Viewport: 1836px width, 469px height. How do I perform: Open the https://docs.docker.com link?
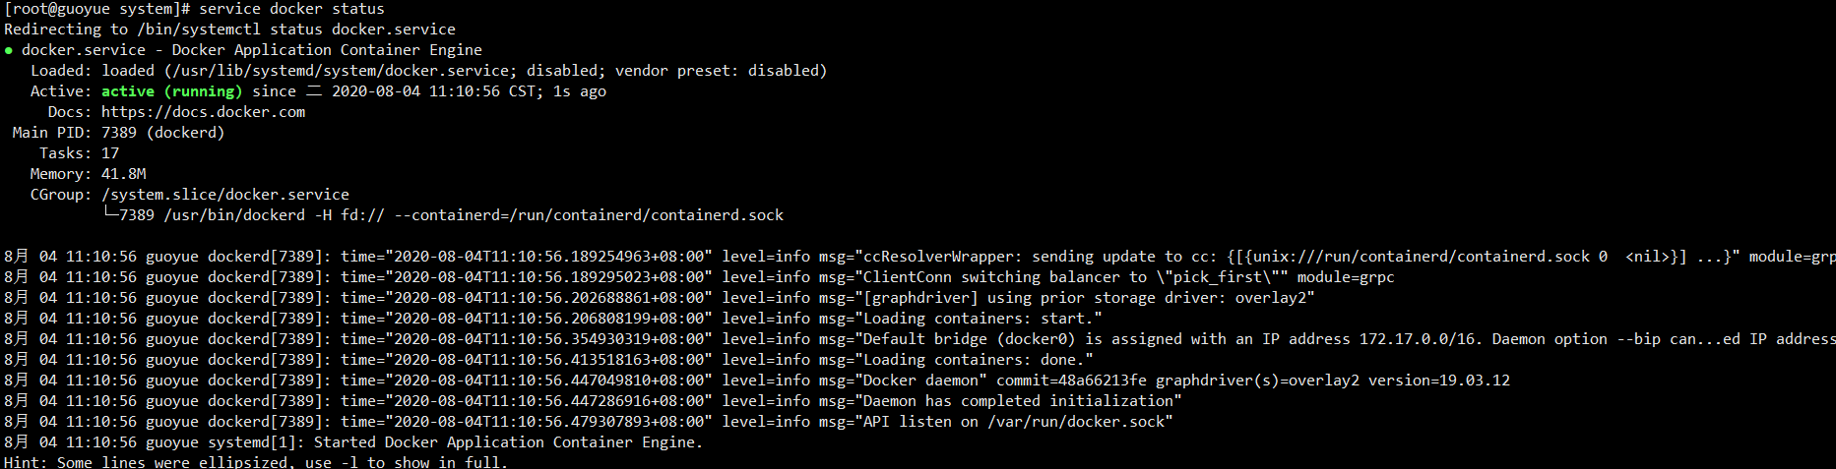(203, 112)
